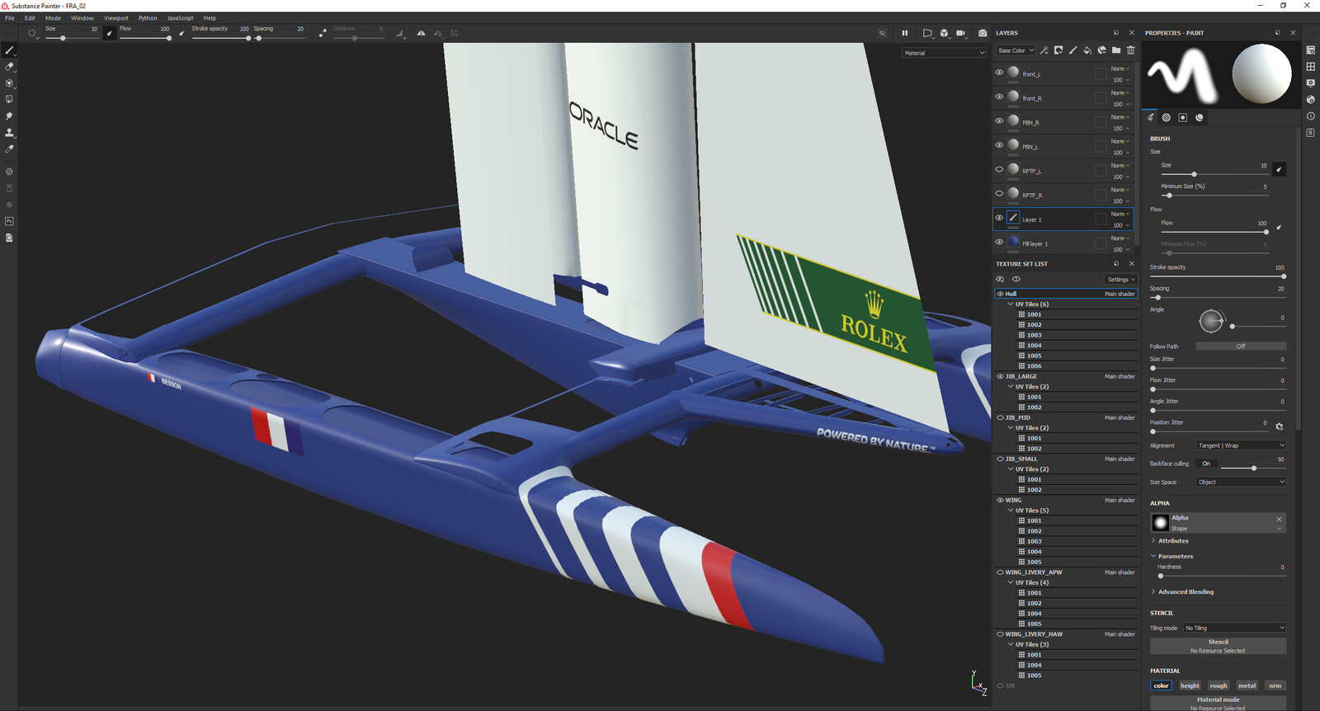Add a folder in the Layers panel

1116,50
